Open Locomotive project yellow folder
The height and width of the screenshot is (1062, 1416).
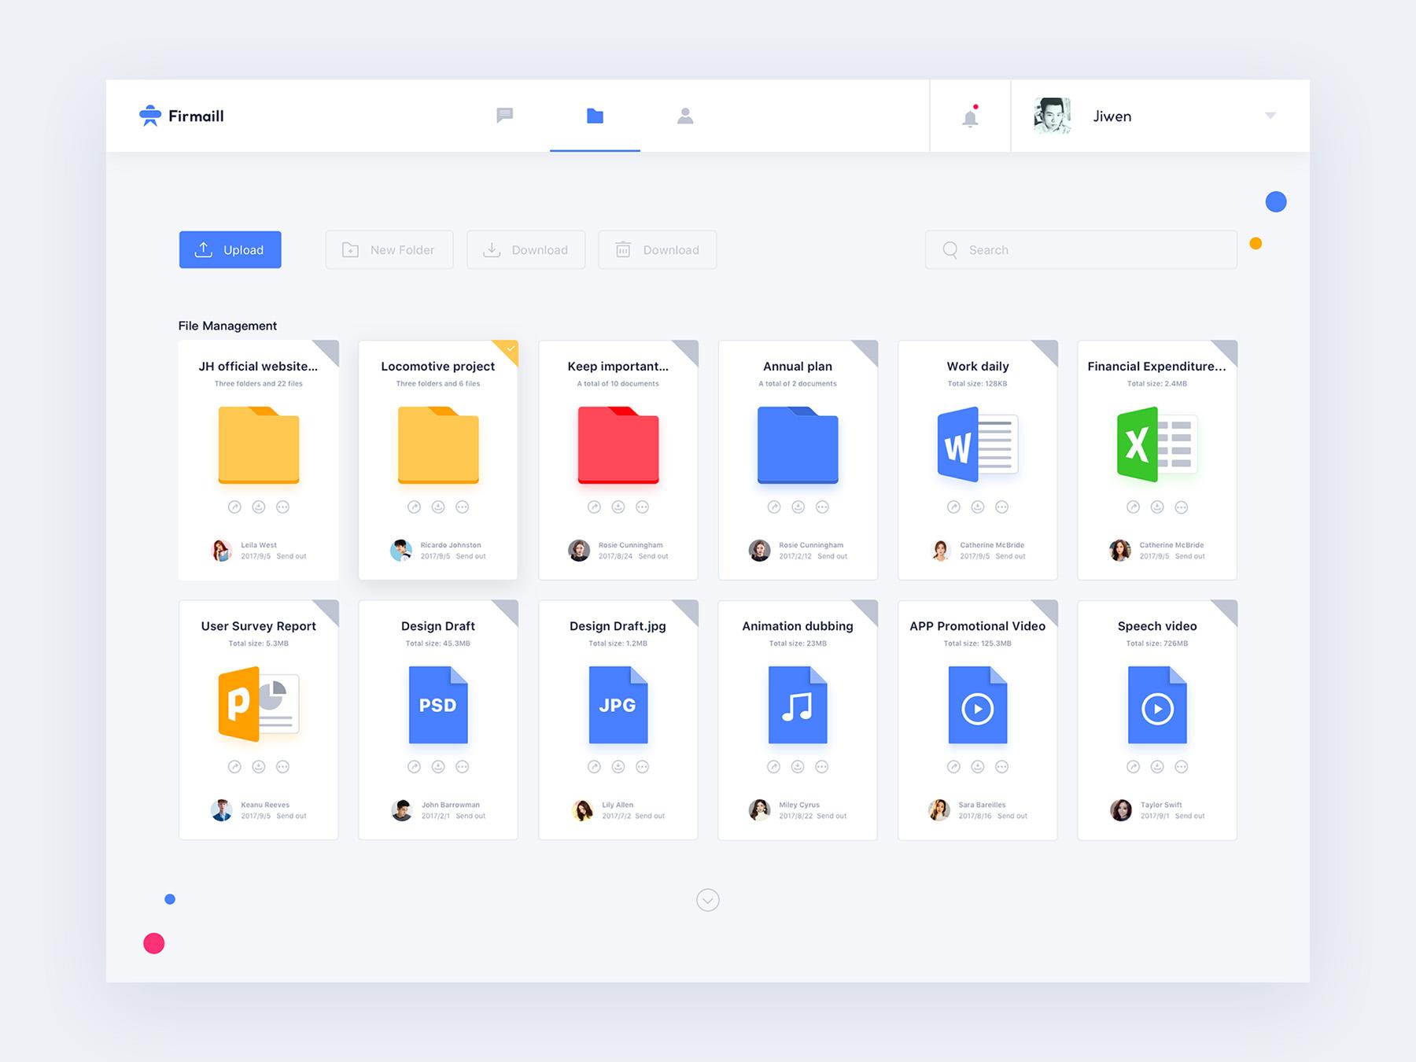(438, 444)
